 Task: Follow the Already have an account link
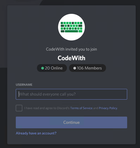36,133
